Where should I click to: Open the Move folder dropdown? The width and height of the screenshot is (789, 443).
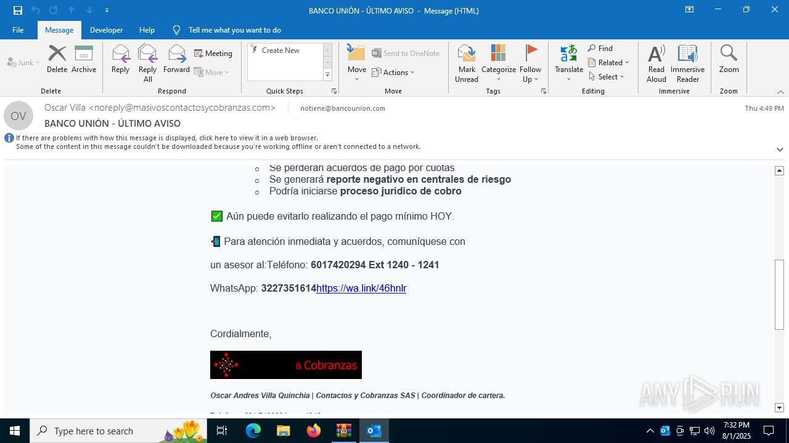[x=357, y=63]
